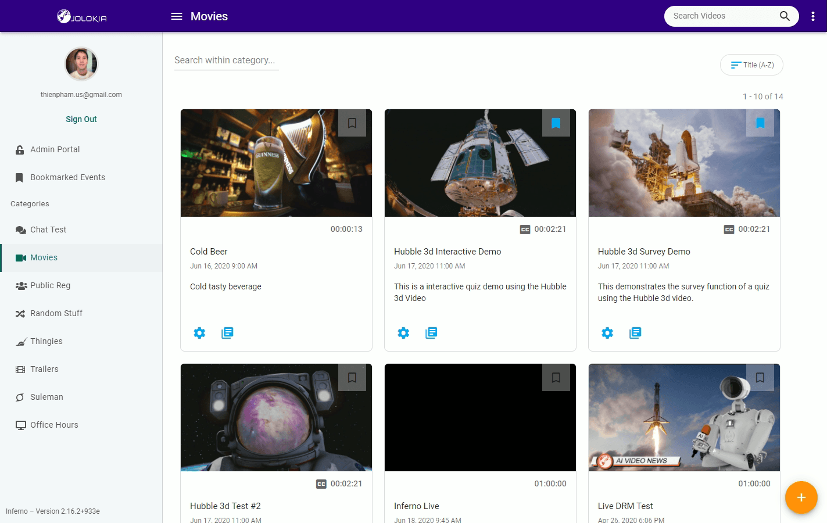Open settings gear for Hubble 3d Interactive Demo
The height and width of the screenshot is (523, 827).
403,333
